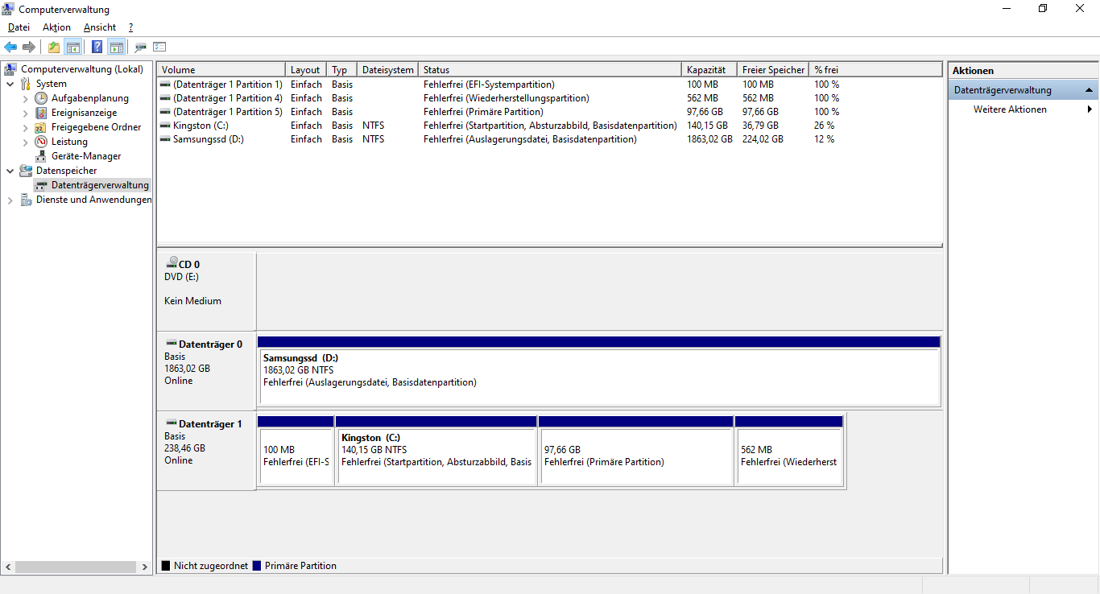Image resolution: width=1100 pixels, height=594 pixels.
Task: Click the tree pane scrollbar right arrow
Action: click(145, 567)
